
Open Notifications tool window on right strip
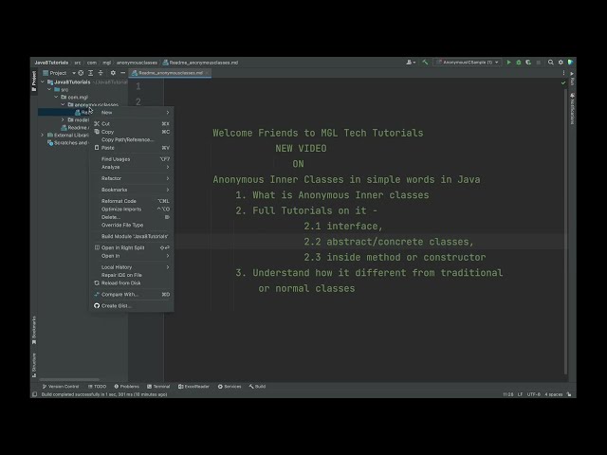click(x=572, y=109)
